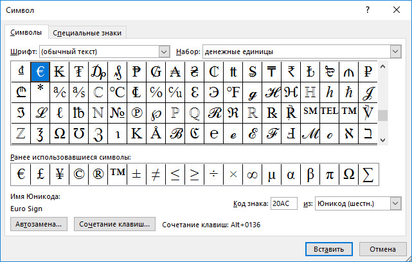Select the degree Celsius symbol
The image size is (412, 262).
117,92
